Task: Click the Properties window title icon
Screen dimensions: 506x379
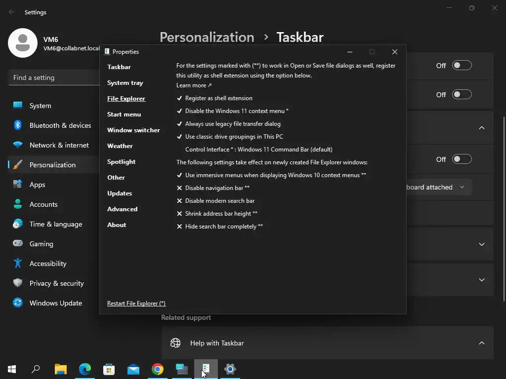Action: pos(107,51)
